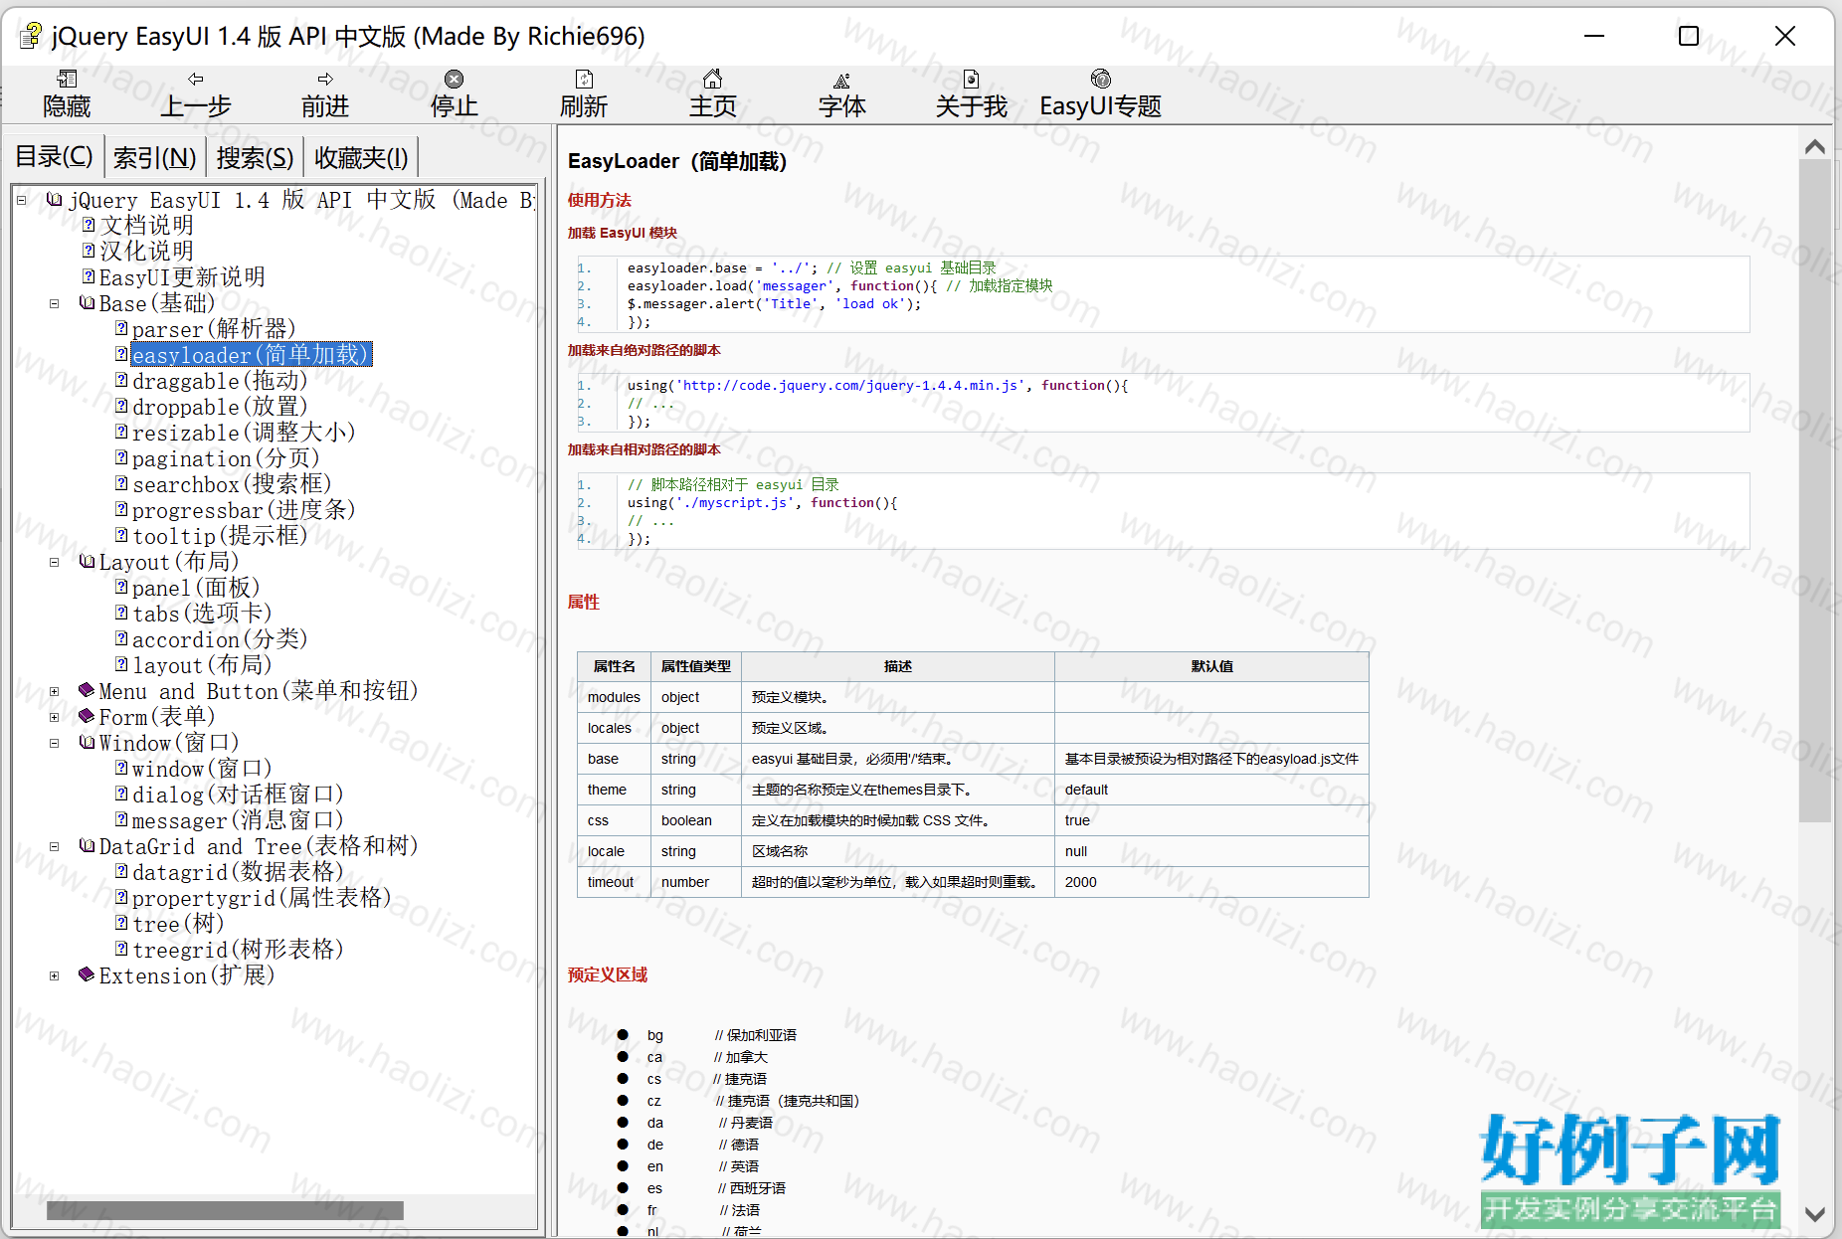Click the book icon beside DataGrid and Tree
This screenshot has width=1842, height=1239.
pyautogui.click(x=88, y=846)
